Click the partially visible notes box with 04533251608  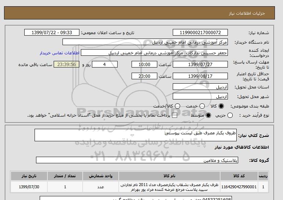(136, 198)
